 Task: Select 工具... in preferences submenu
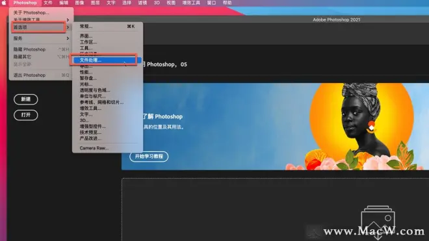107,48
